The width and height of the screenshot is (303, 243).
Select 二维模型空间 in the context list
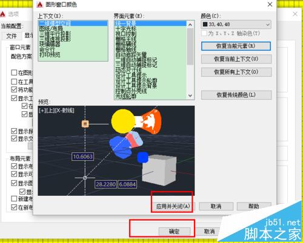point(73,24)
